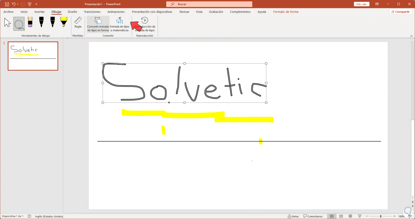Open the Ayuda tab

262,12
